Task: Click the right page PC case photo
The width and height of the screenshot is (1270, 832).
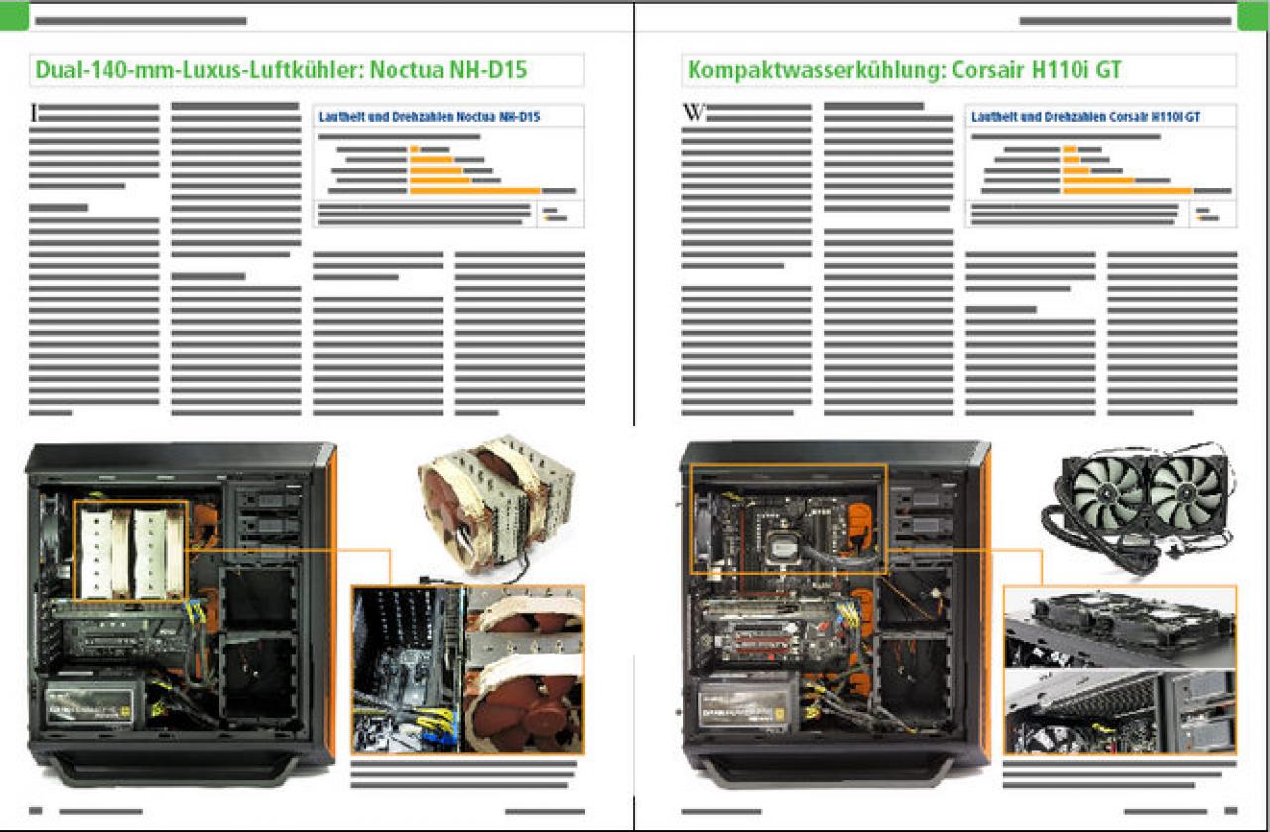Action: (835, 616)
